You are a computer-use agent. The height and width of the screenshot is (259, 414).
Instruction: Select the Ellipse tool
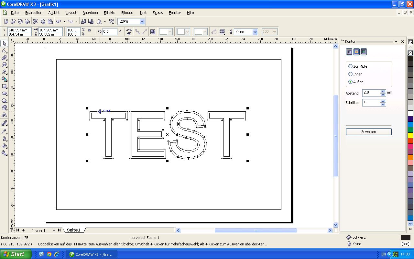click(x=5, y=94)
